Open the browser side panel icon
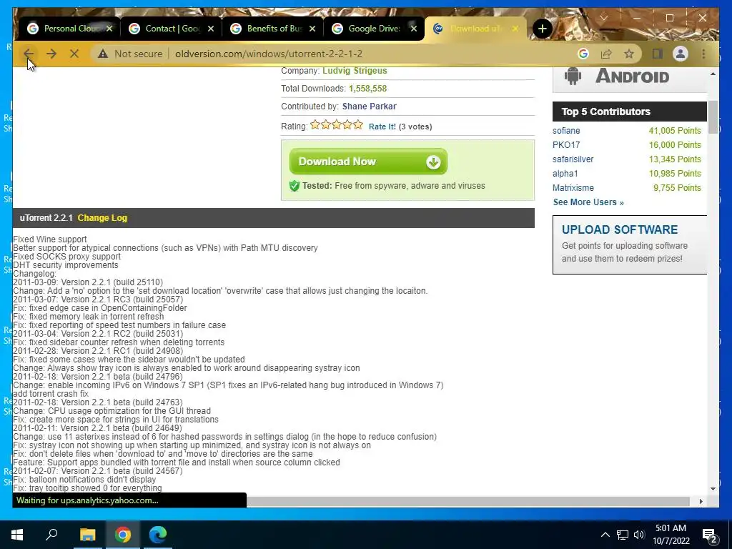 (x=658, y=54)
